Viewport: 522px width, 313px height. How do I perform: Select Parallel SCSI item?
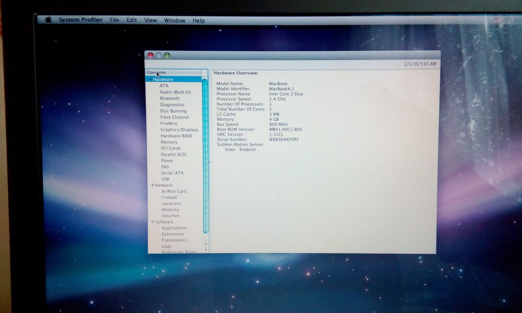pos(174,154)
